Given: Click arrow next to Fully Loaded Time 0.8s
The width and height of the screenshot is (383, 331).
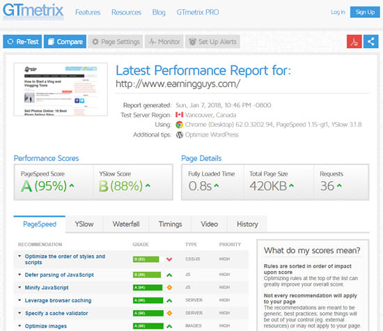Looking at the screenshot, I should 217,186.
